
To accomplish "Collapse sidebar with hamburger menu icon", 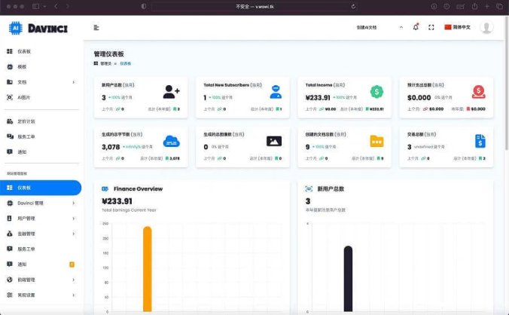I will (x=96, y=27).
